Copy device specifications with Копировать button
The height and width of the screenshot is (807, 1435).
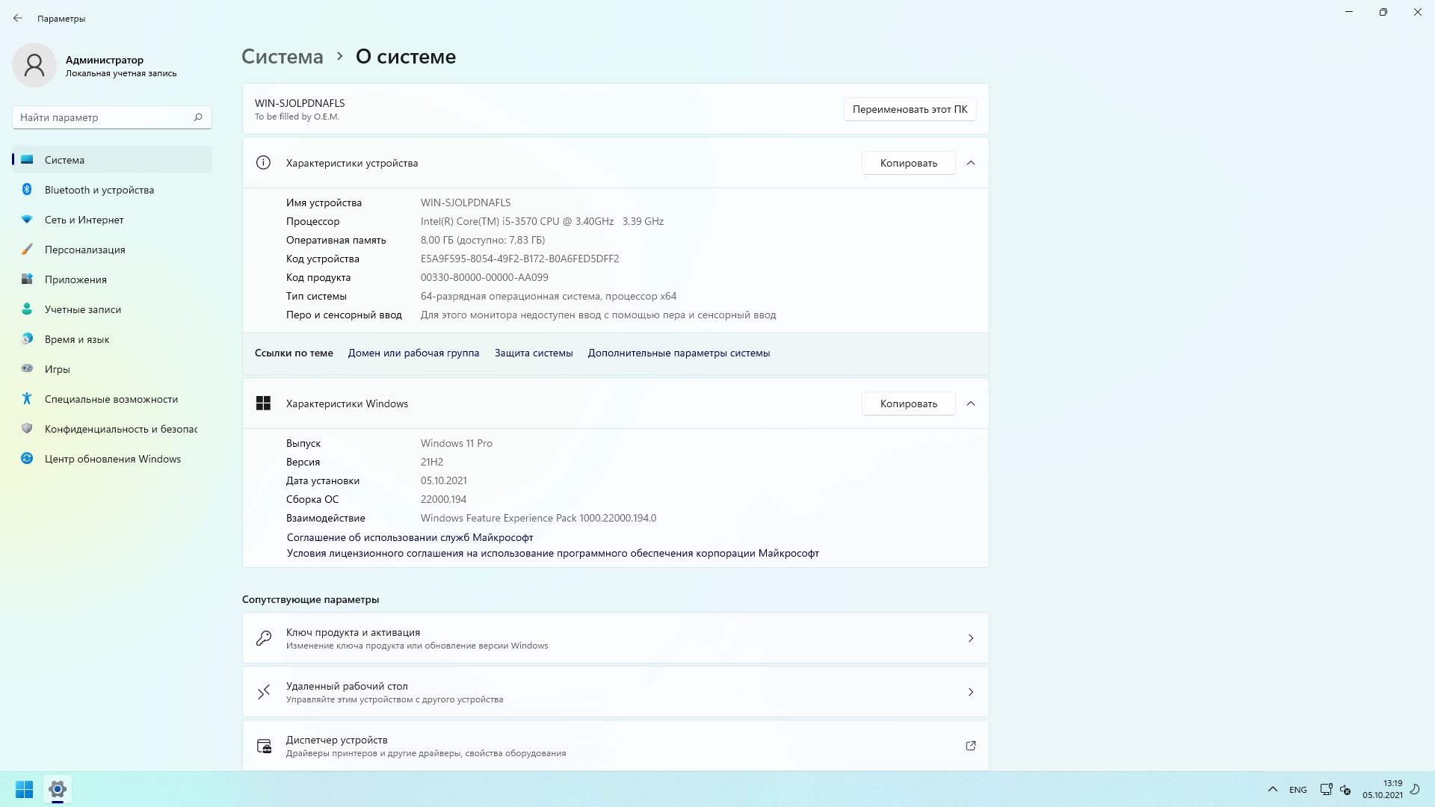tap(908, 163)
